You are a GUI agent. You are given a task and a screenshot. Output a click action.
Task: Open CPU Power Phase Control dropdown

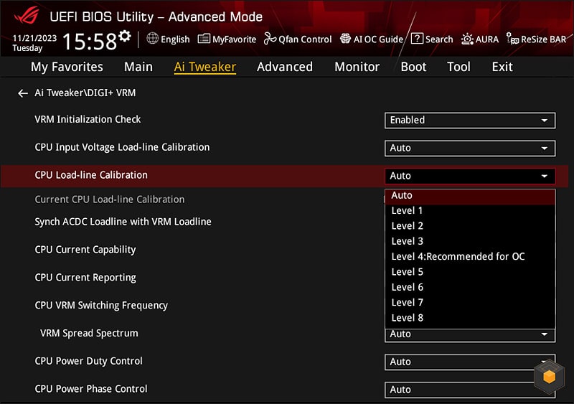pyautogui.click(x=470, y=390)
